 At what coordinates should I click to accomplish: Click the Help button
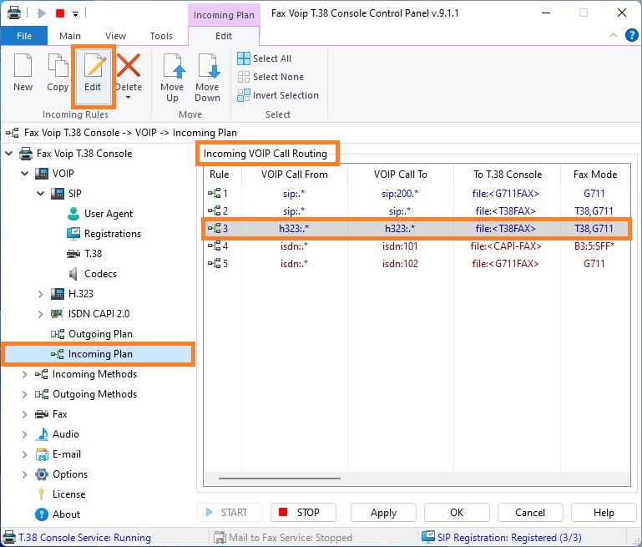[x=604, y=513]
